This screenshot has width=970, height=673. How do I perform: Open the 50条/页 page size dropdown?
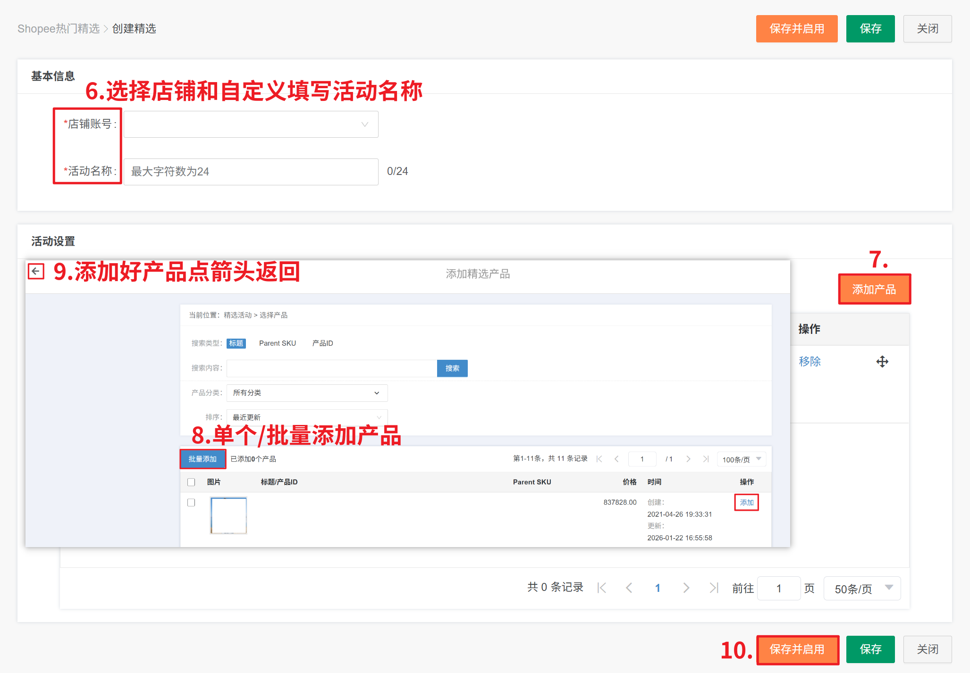(862, 588)
